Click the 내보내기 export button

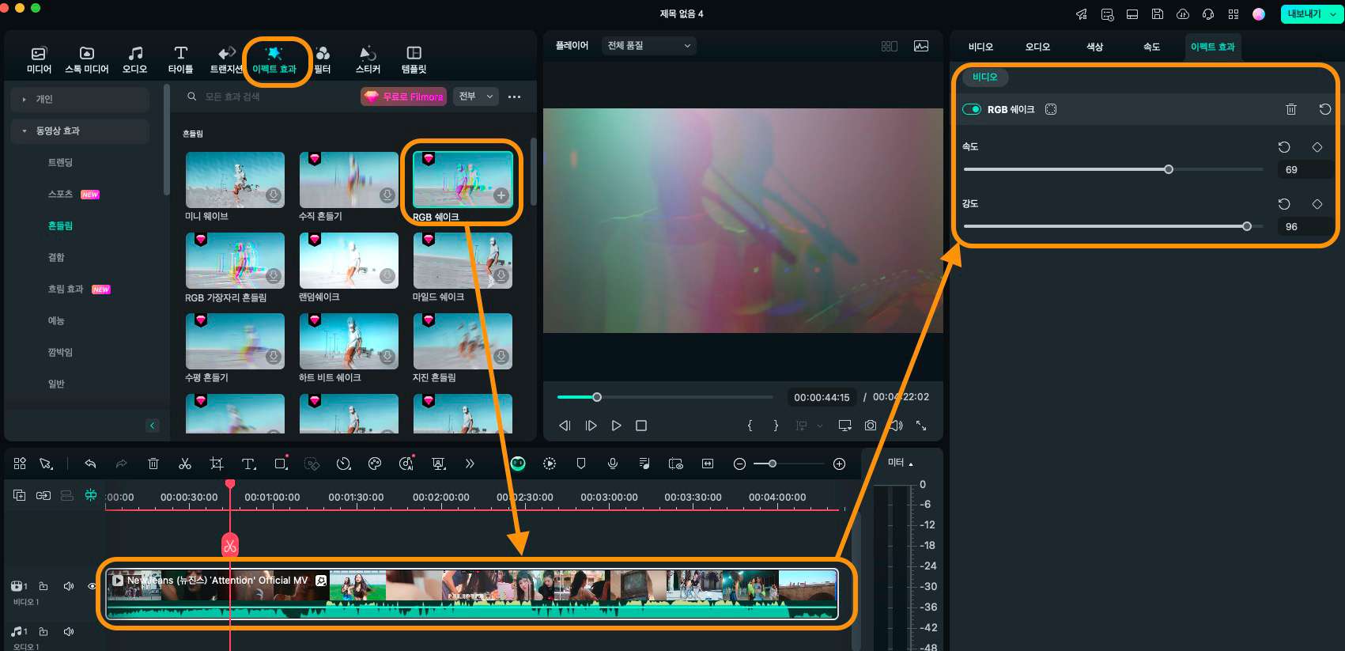[x=1304, y=14]
